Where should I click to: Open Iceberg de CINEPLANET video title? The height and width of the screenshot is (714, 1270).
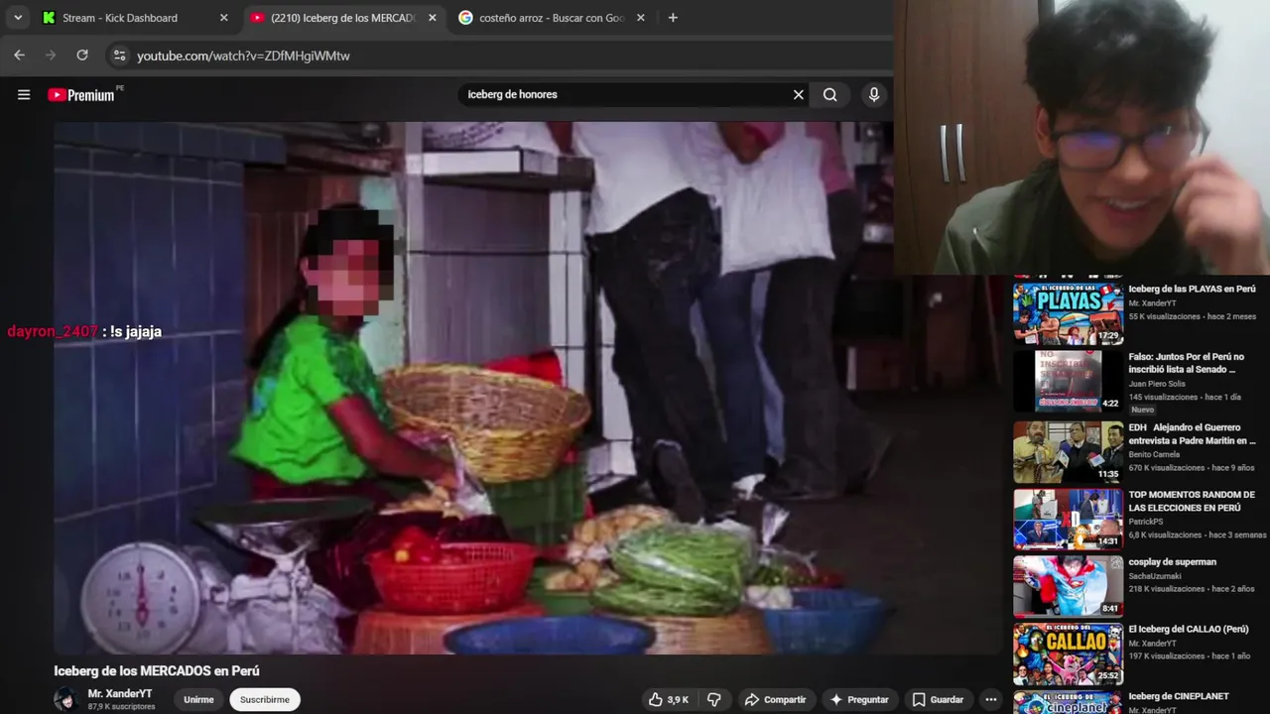pyautogui.click(x=1179, y=696)
